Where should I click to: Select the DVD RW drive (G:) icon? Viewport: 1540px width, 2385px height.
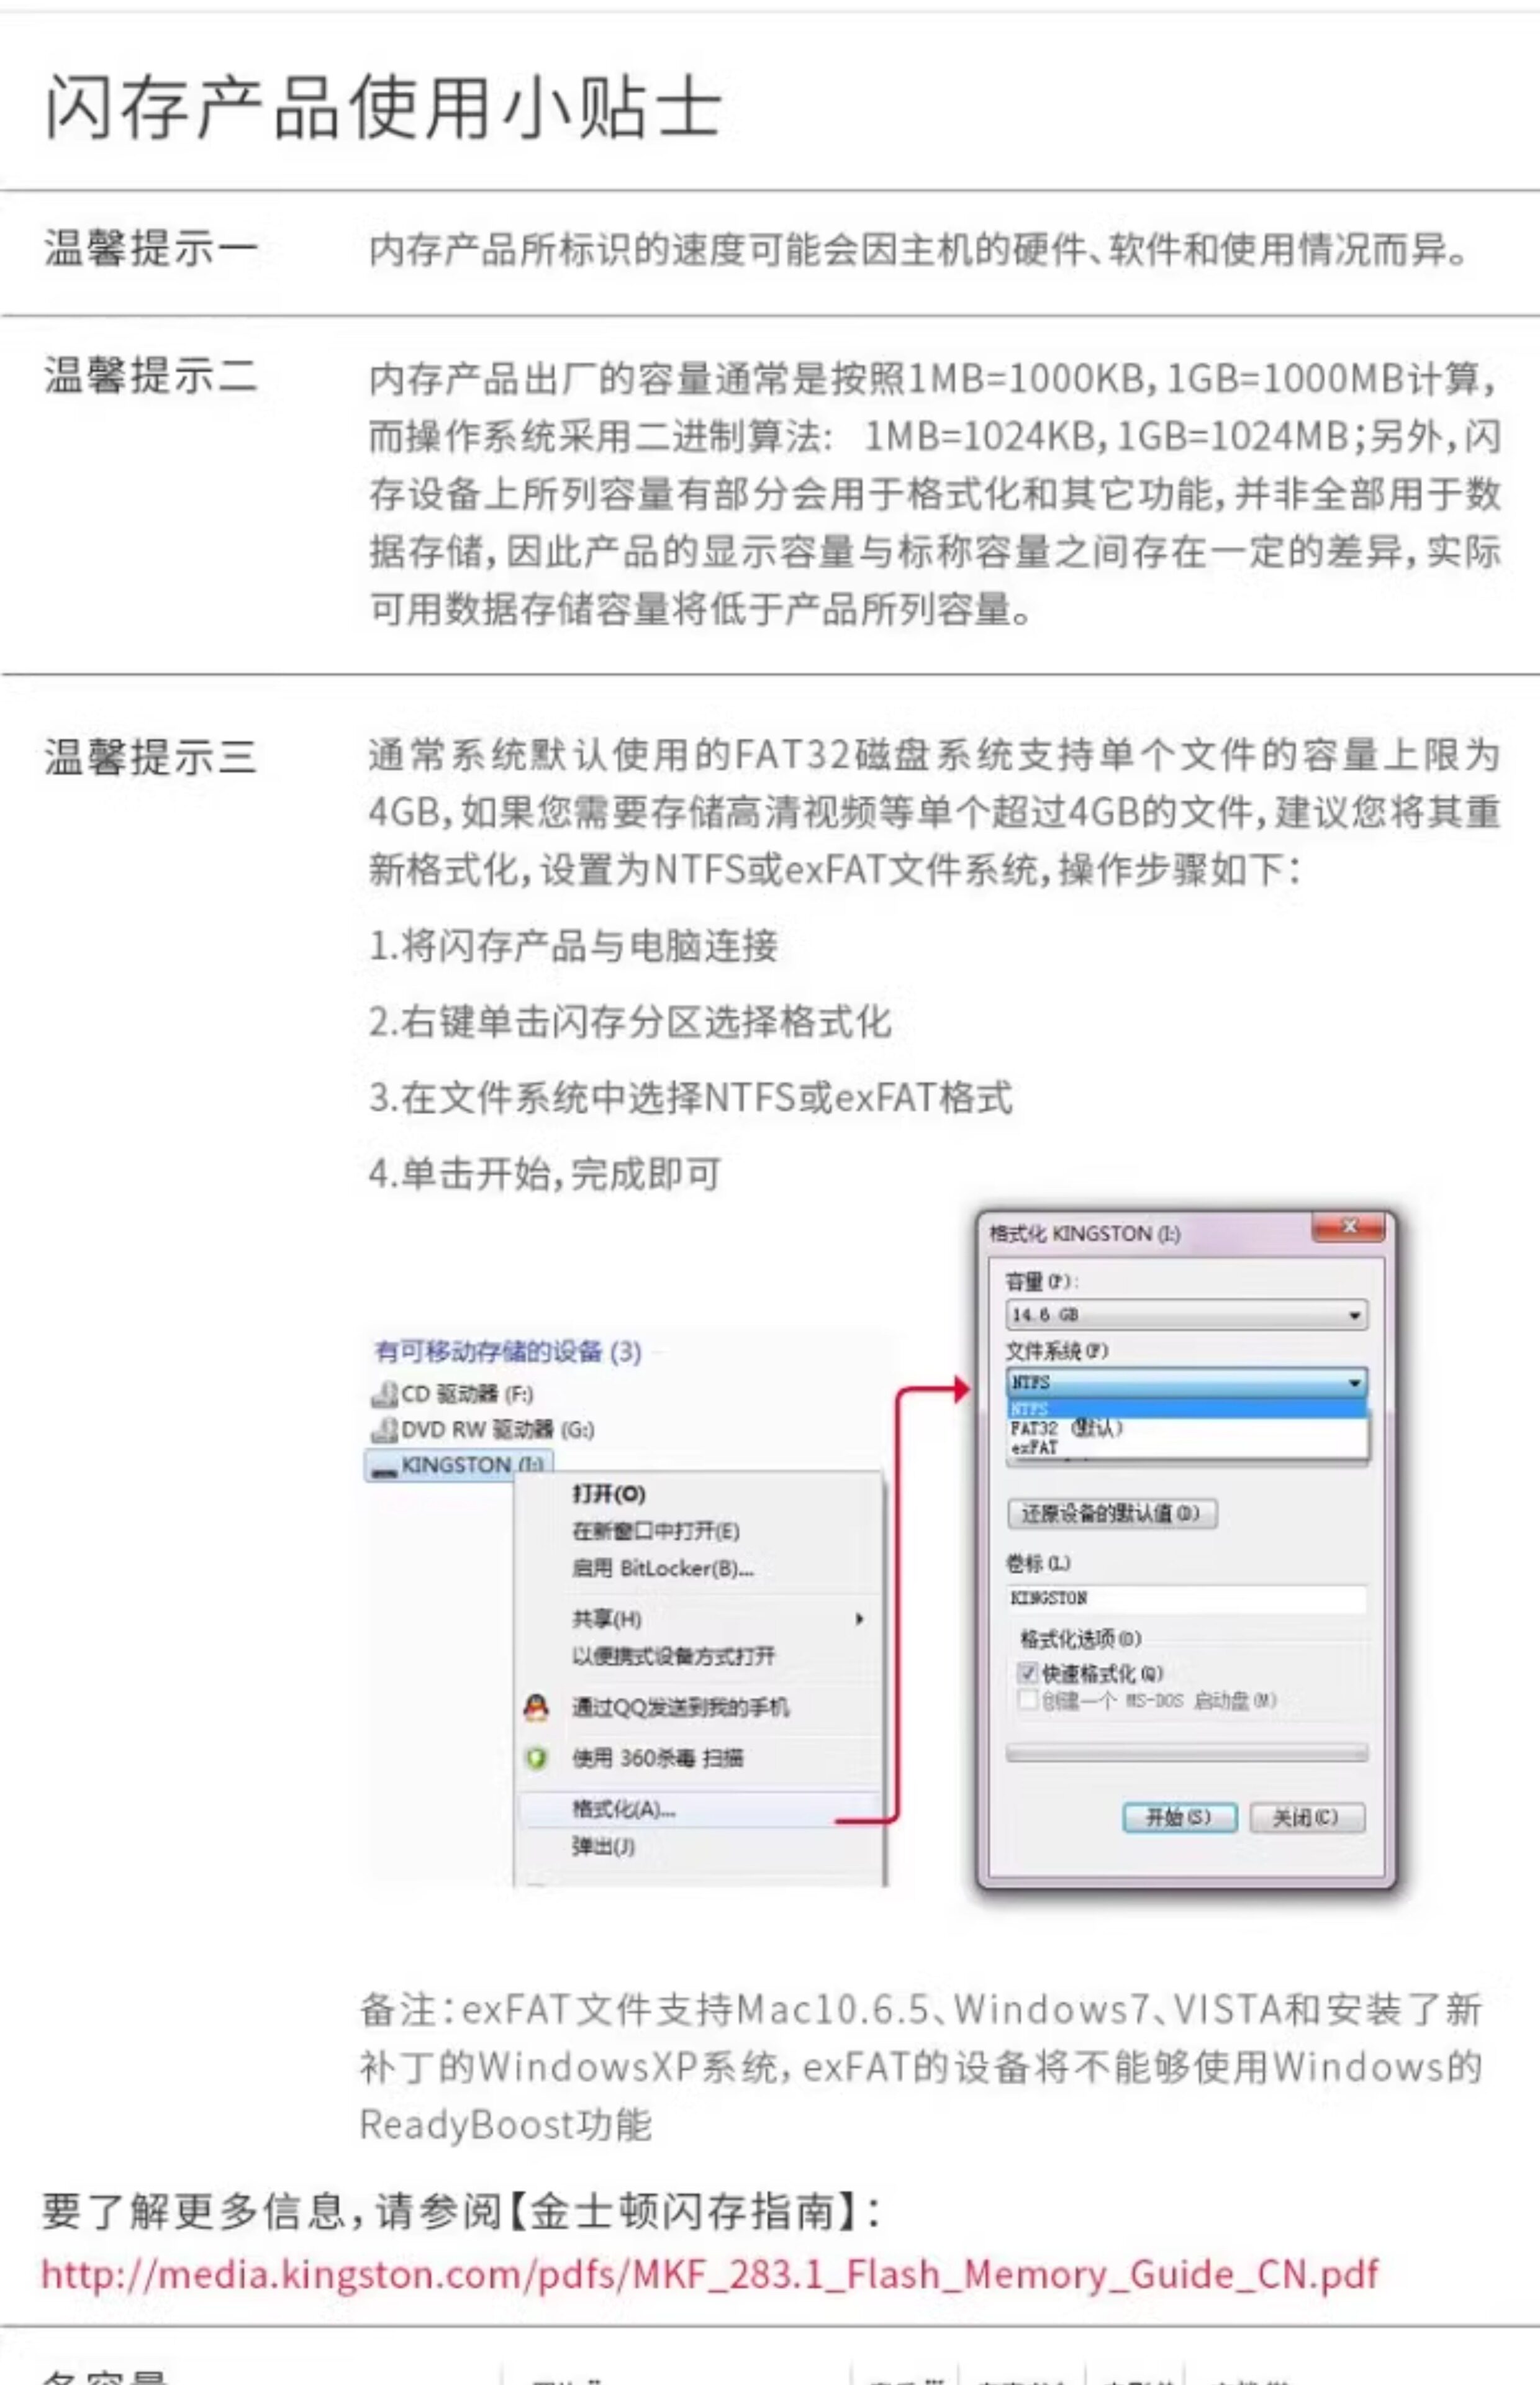point(384,1429)
